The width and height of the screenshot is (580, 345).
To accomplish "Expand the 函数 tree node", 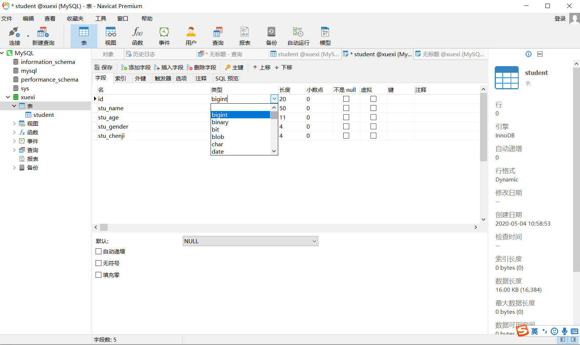I will pyautogui.click(x=14, y=132).
